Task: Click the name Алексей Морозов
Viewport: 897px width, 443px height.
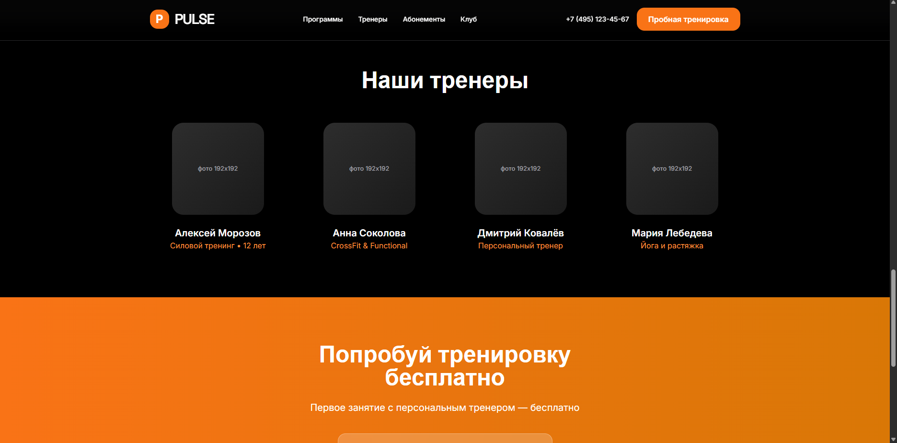Action: pyautogui.click(x=218, y=233)
